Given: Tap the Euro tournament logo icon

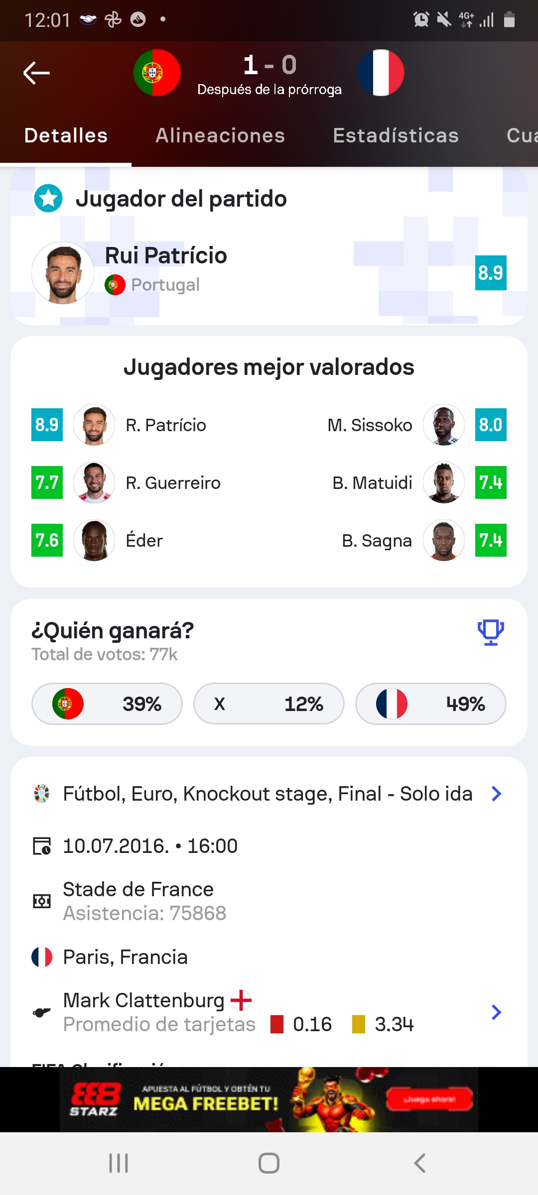Looking at the screenshot, I should point(42,794).
